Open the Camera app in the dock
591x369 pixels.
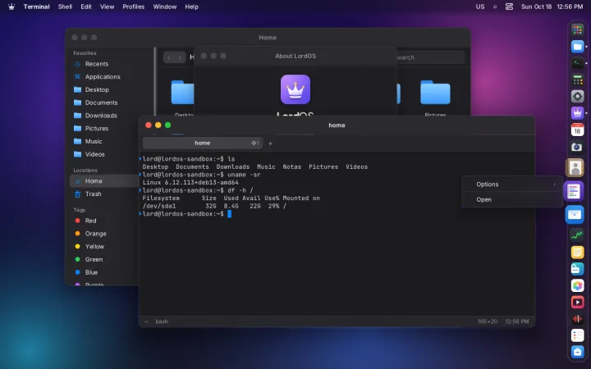tap(577, 147)
